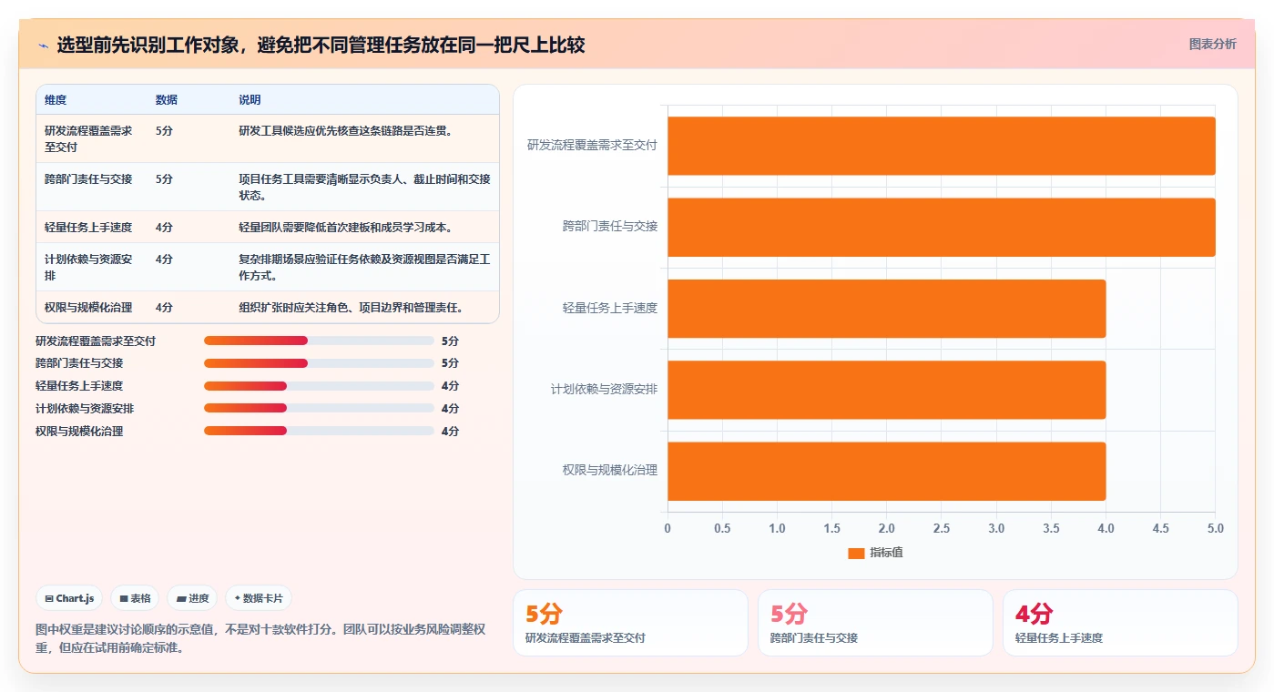Click the page title 选型前先识别工作对象
1274x692 pixels.
click(321, 45)
